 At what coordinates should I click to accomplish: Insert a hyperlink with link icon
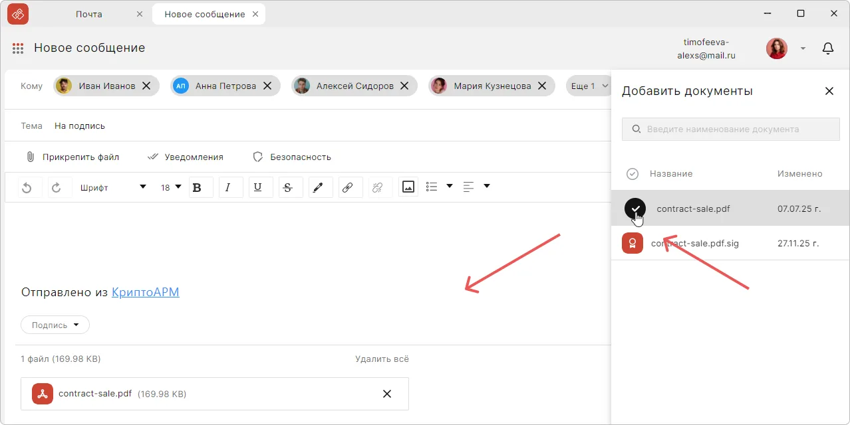[x=347, y=188]
